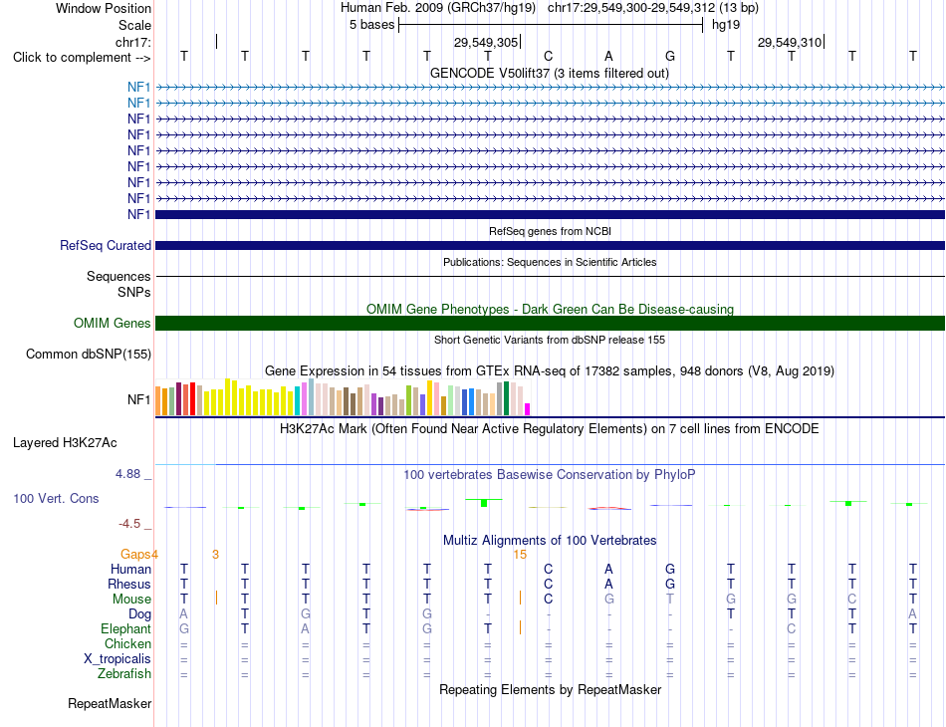Click the orange gap count '3'
This screenshot has width=946, height=727.
[x=215, y=554]
